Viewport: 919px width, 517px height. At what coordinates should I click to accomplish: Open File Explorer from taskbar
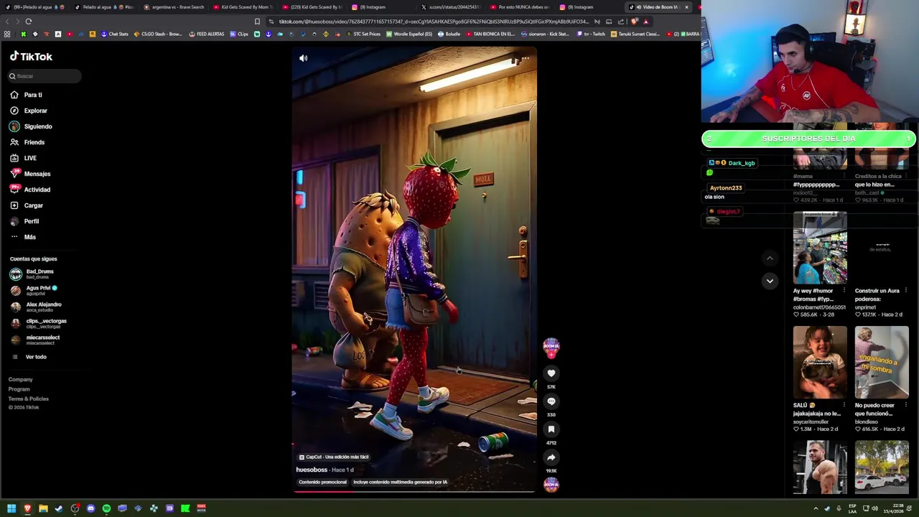coord(43,508)
